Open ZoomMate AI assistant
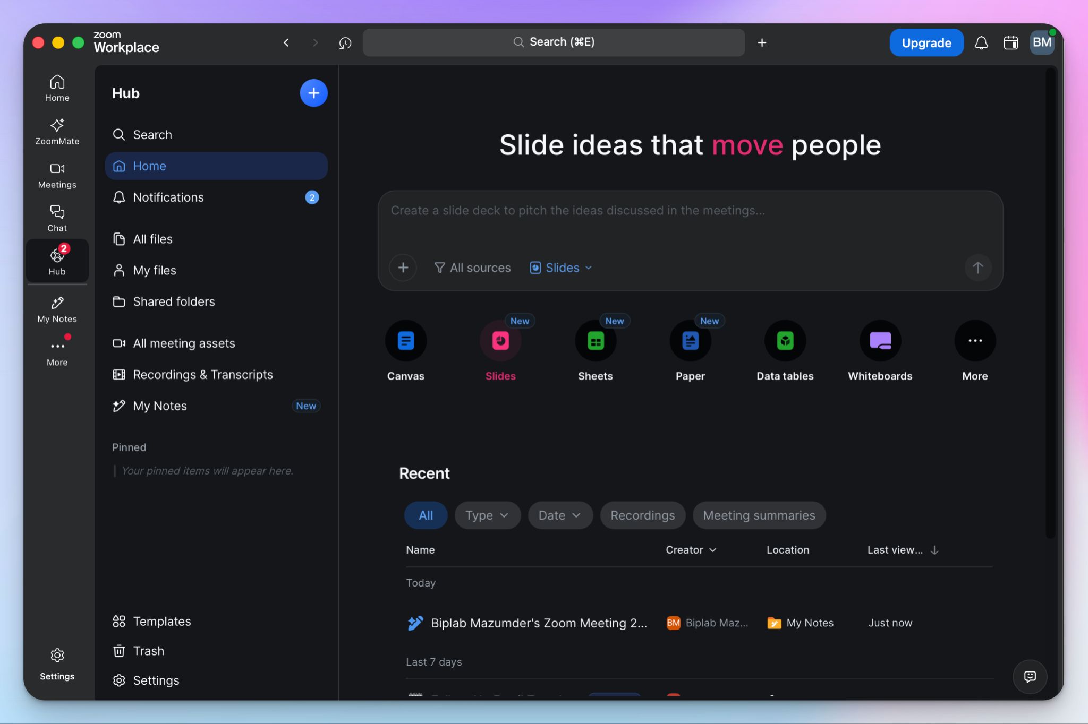This screenshot has height=724, width=1088. point(57,132)
